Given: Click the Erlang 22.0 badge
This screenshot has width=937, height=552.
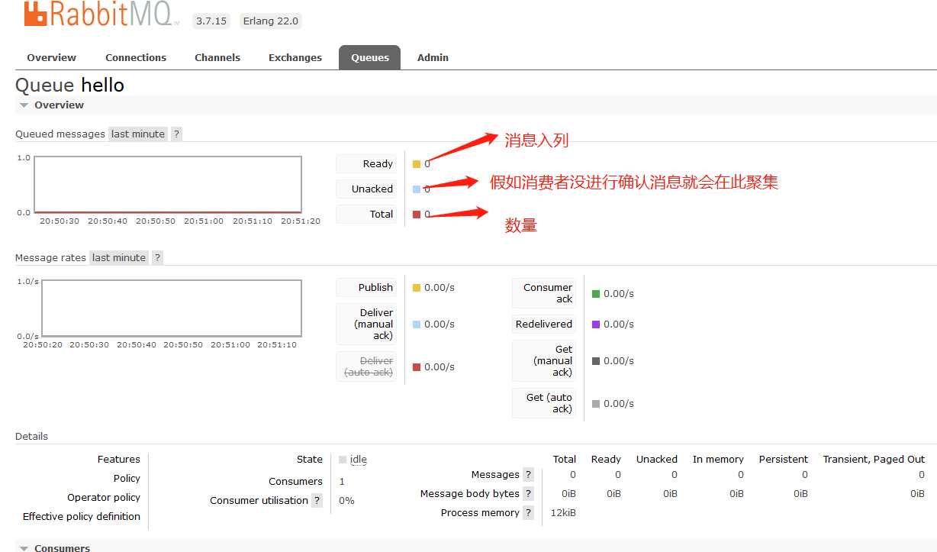Looking at the screenshot, I should click(271, 21).
